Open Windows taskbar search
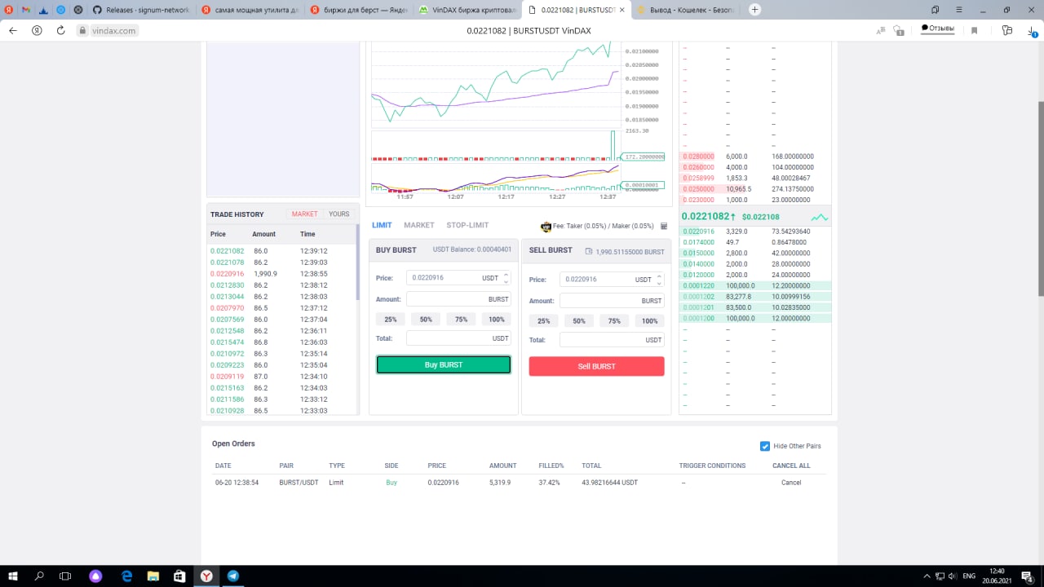Screen dimensions: 1044x587 39,576
